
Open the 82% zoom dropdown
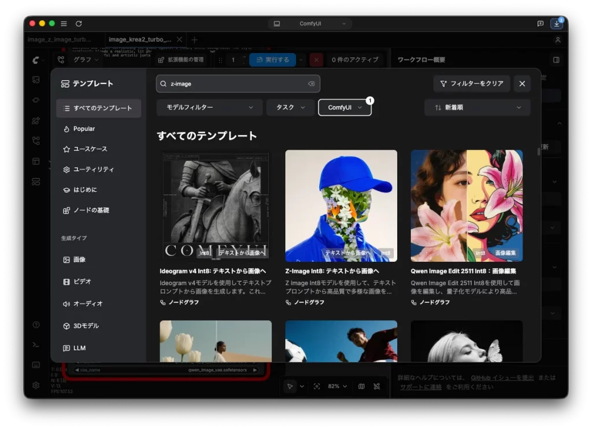337,386
